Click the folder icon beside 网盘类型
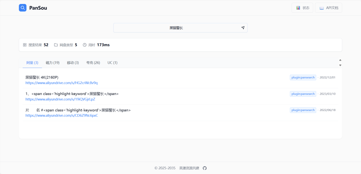 56,45
